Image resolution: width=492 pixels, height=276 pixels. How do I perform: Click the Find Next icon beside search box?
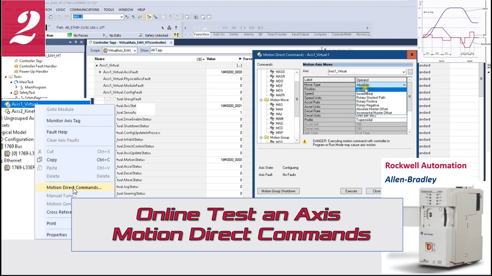pyautogui.click(x=133, y=17)
